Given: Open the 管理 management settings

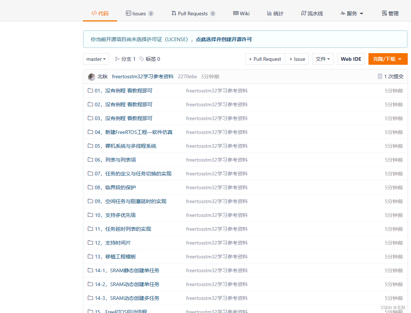Looking at the screenshot, I should tap(390, 13).
